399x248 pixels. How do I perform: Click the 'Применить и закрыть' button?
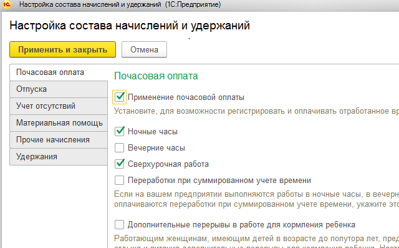(62, 49)
